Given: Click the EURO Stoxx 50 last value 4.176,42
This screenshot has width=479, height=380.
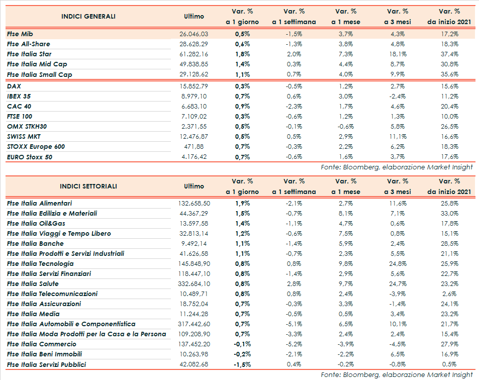Looking at the screenshot, I should click(194, 157).
